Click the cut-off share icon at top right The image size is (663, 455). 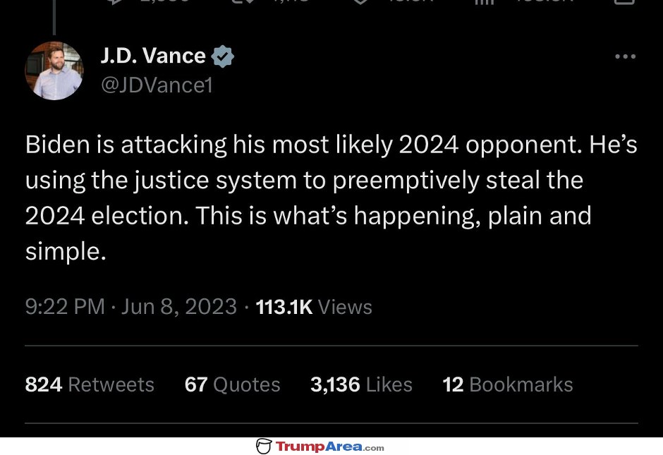tap(624, 1)
